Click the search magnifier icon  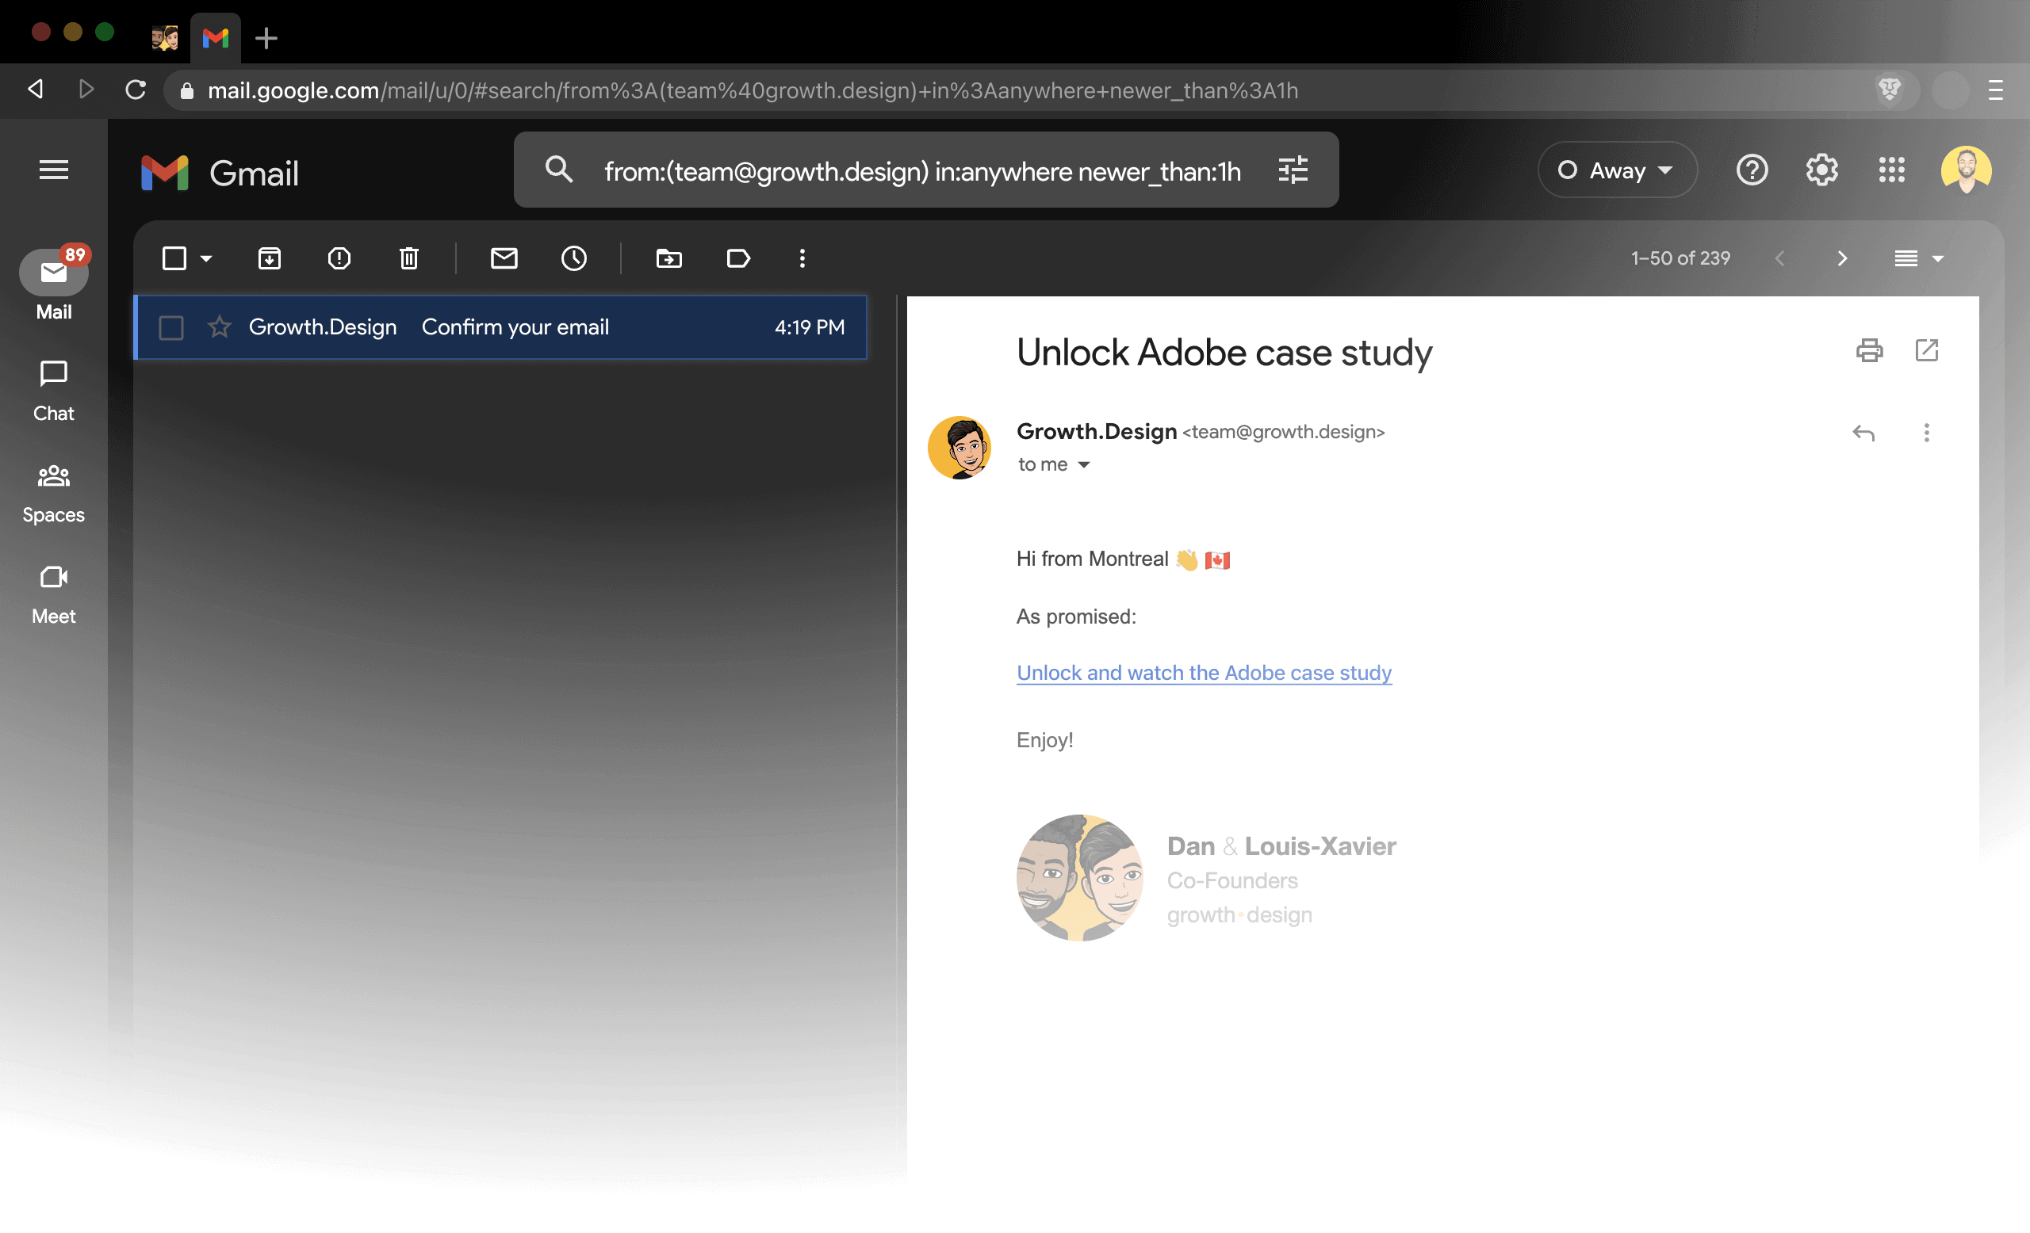[x=558, y=170]
